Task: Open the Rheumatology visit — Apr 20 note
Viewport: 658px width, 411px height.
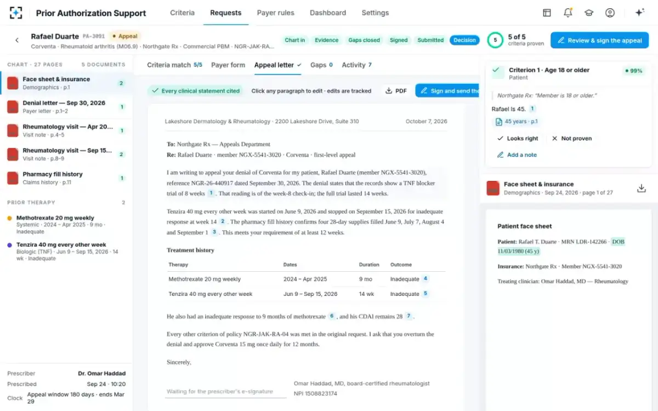Action: point(66,130)
